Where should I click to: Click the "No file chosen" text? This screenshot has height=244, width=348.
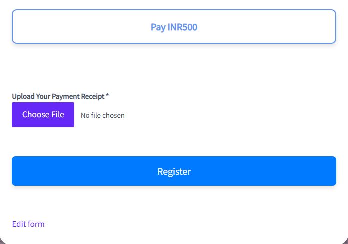(103, 115)
